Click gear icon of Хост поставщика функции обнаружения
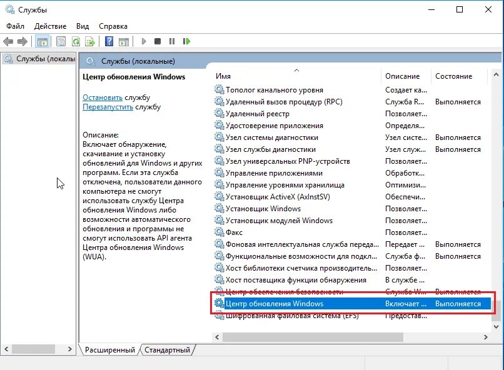504x370 pixels. (219, 279)
